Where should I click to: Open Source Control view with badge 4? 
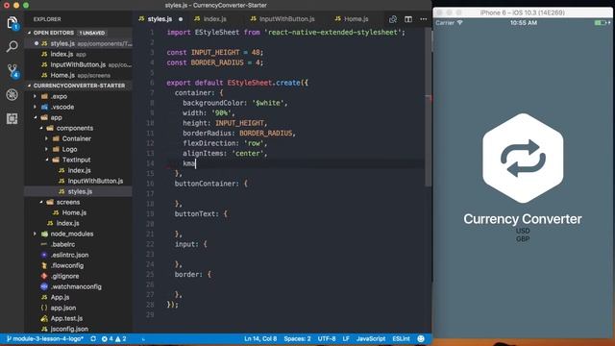(x=12, y=70)
